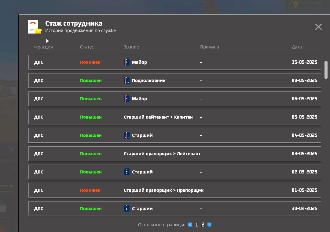Click the Major rank insignia dated 15-05-2025

coord(127,62)
